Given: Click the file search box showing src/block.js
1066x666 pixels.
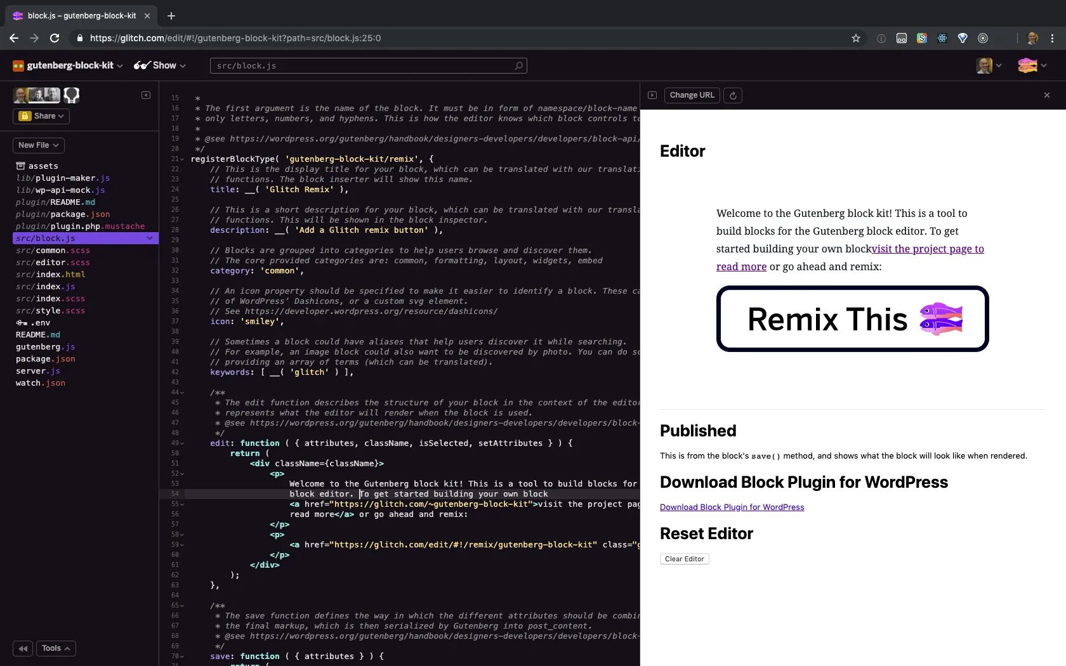Looking at the screenshot, I should (x=369, y=66).
